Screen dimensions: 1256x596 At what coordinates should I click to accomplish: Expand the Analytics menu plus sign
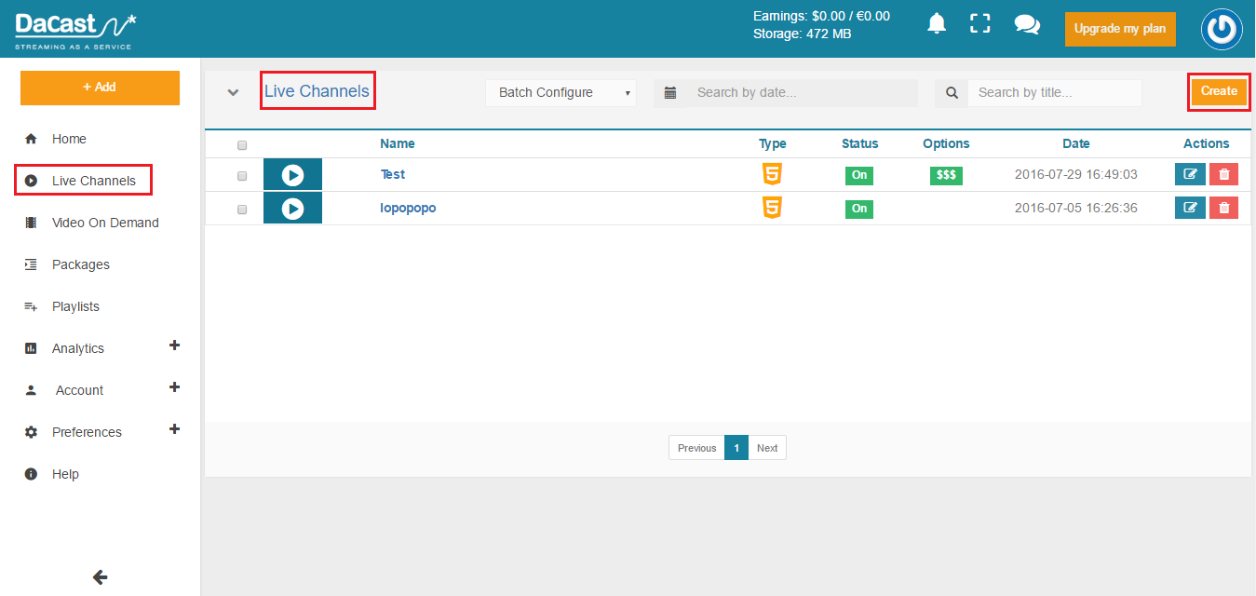click(174, 345)
